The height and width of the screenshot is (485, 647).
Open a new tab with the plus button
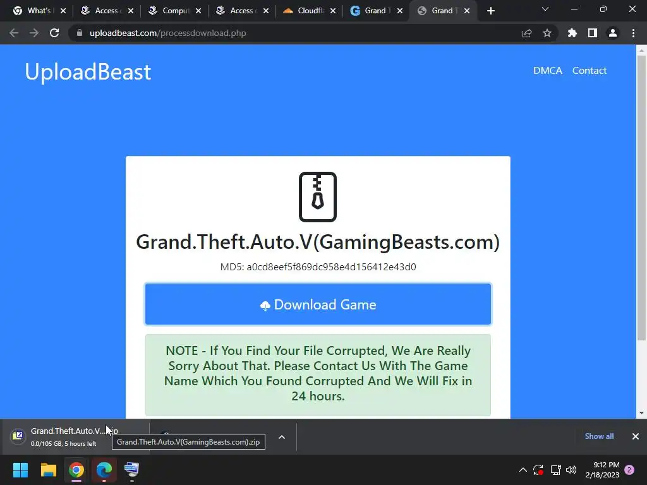[x=490, y=11]
